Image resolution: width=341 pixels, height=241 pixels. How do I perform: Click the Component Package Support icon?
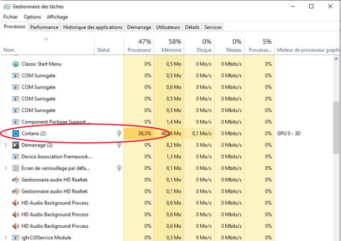[x=15, y=122]
